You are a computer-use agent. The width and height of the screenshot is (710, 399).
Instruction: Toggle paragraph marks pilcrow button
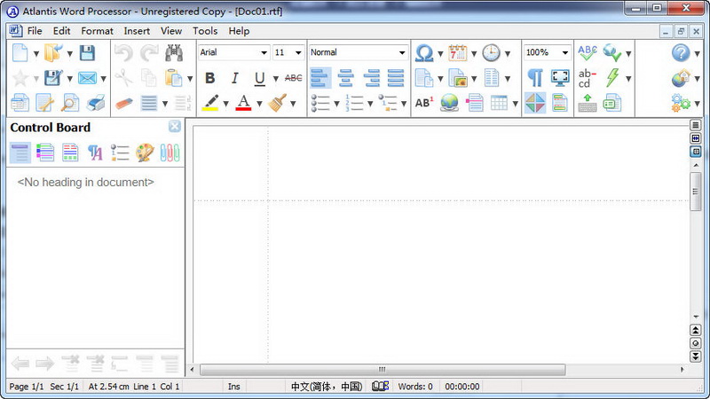click(535, 78)
